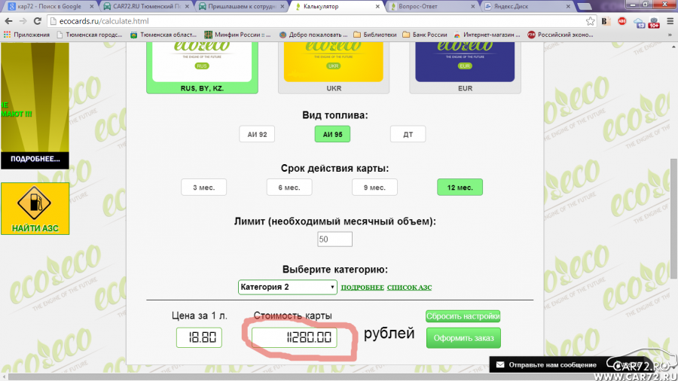Open the Категория 2 dropdown
This screenshot has width=678, height=381.
click(x=288, y=288)
